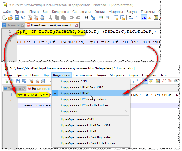Open Кодировки menu in upper window
182x151 pixels.
coord(60,12)
